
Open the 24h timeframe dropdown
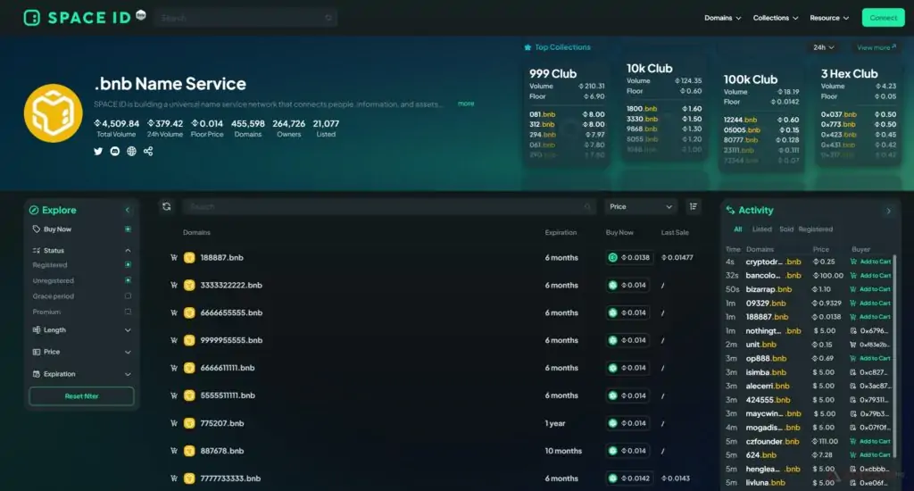coord(824,47)
